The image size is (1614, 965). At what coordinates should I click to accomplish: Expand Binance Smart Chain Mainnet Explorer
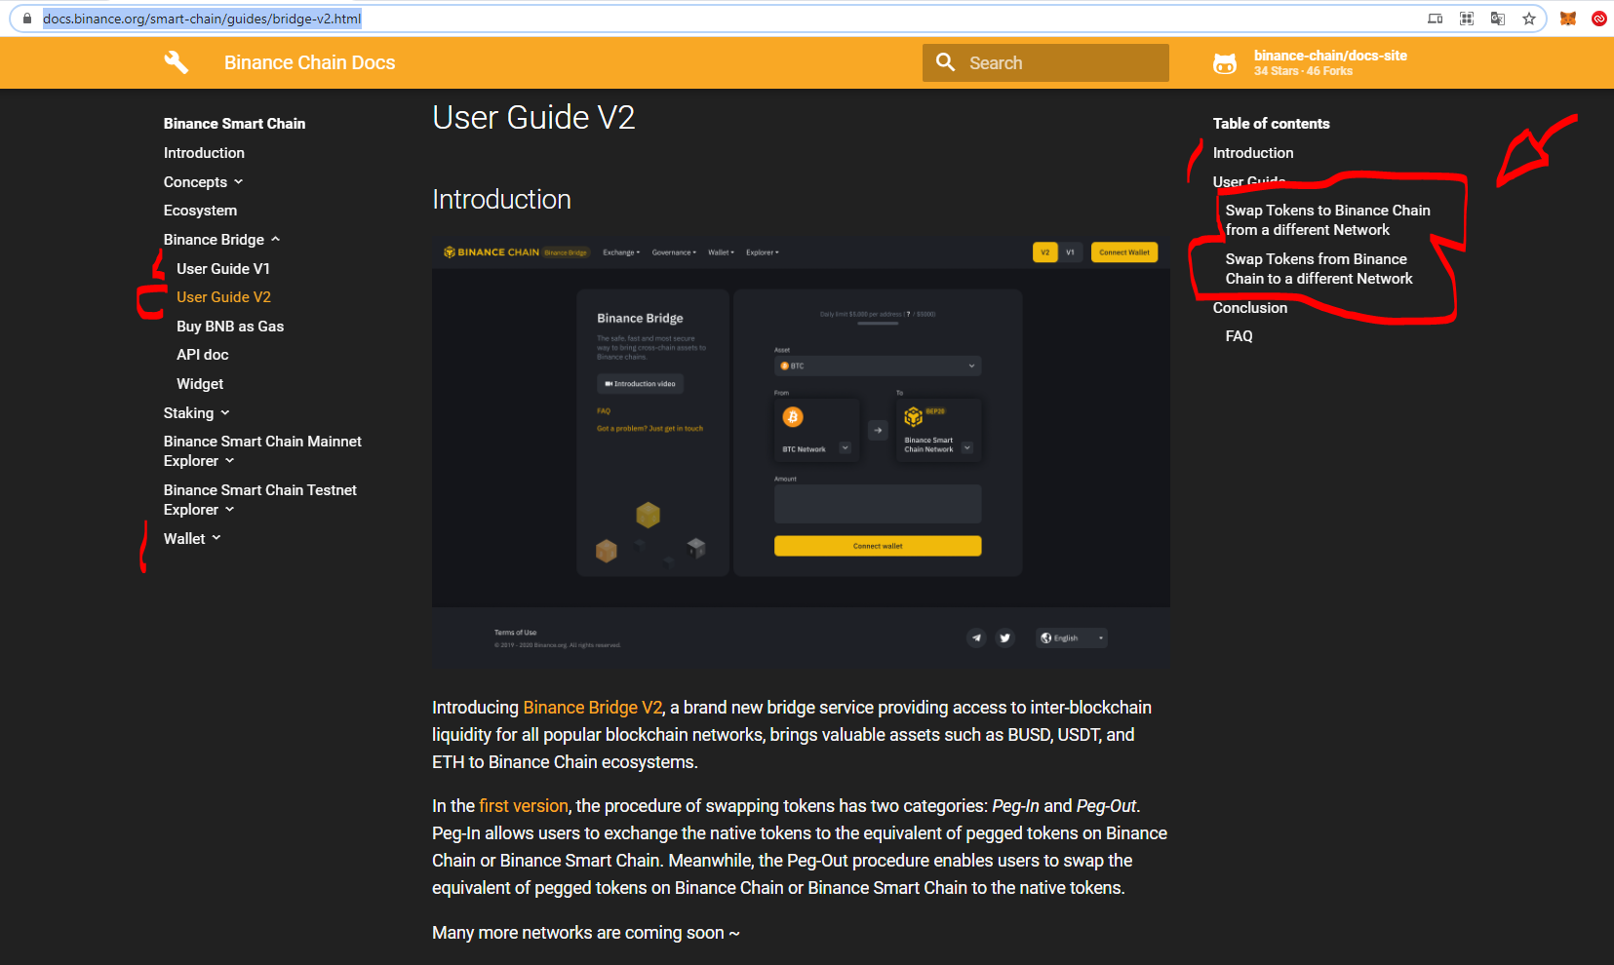point(262,451)
